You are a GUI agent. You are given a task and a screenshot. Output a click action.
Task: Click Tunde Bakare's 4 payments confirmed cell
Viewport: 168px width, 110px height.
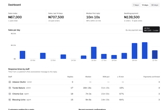click(159, 88)
